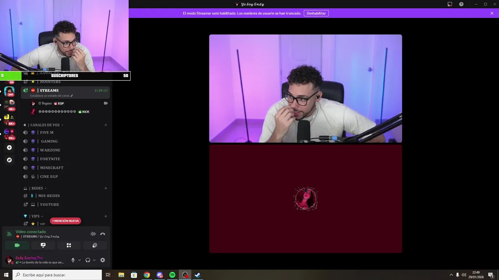This screenshot has width=499, height=280.
Task: Open the Help icon in title bar
Action: pyautogui.click(x=461, y=4)
